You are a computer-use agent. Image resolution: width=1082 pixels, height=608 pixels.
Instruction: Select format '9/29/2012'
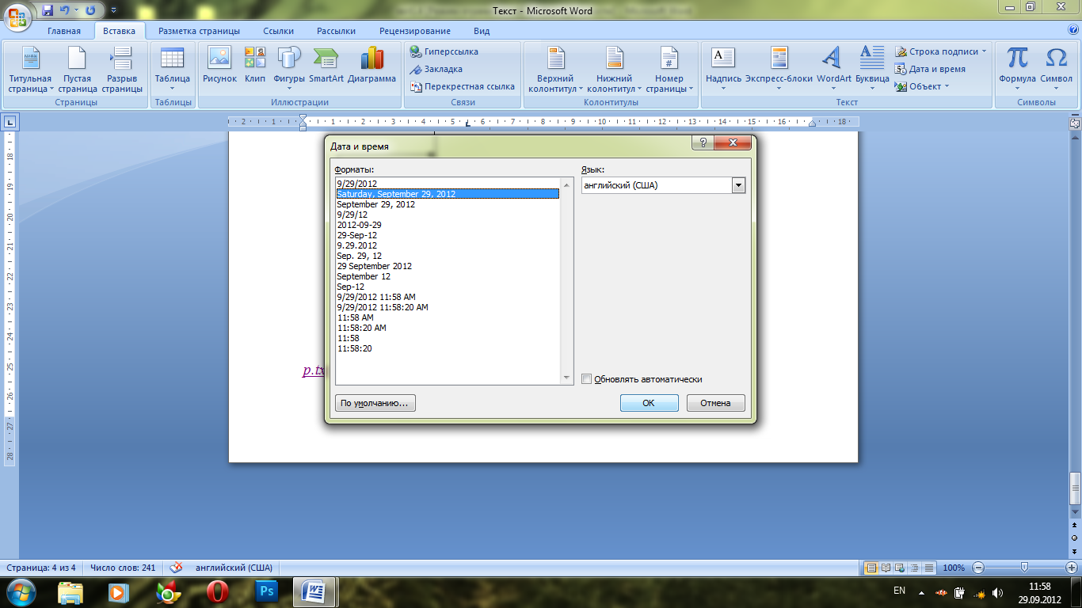tap(448, 184)
